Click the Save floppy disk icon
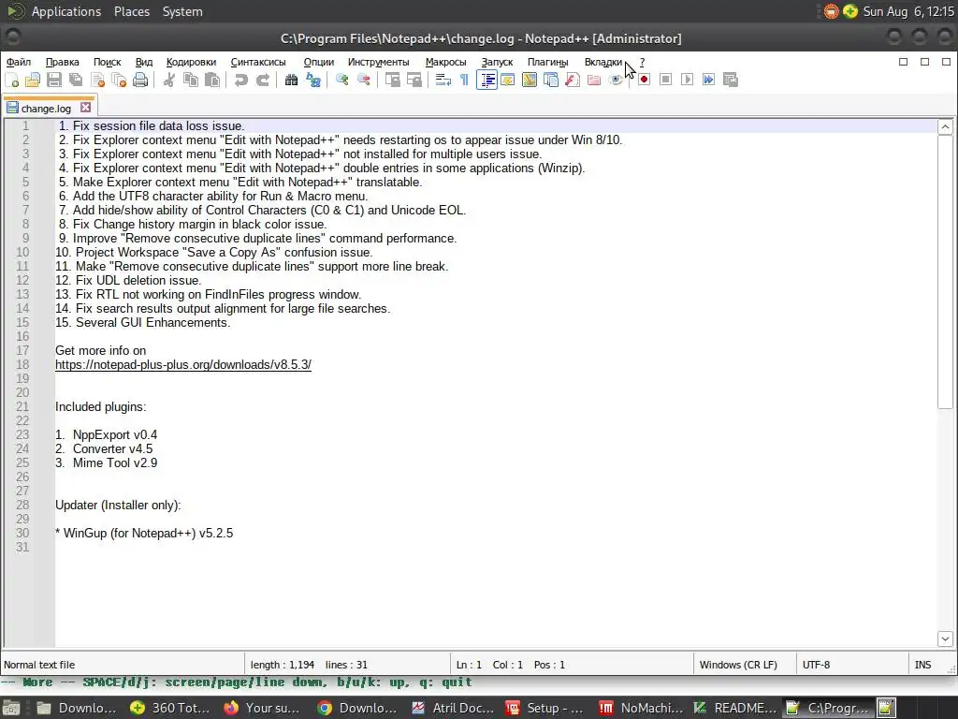Viewport: 958px width, 719px height. click(54, 80)
